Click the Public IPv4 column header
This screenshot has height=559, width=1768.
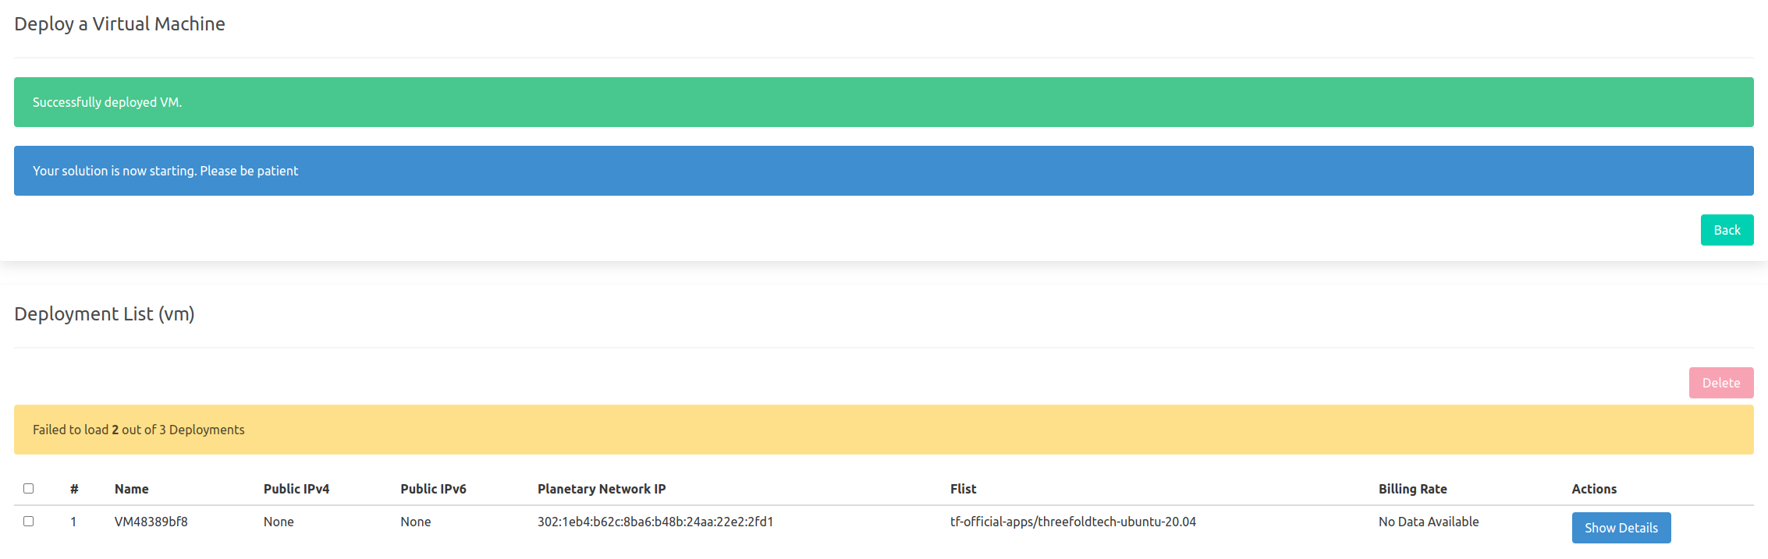[x=296, y=489]
